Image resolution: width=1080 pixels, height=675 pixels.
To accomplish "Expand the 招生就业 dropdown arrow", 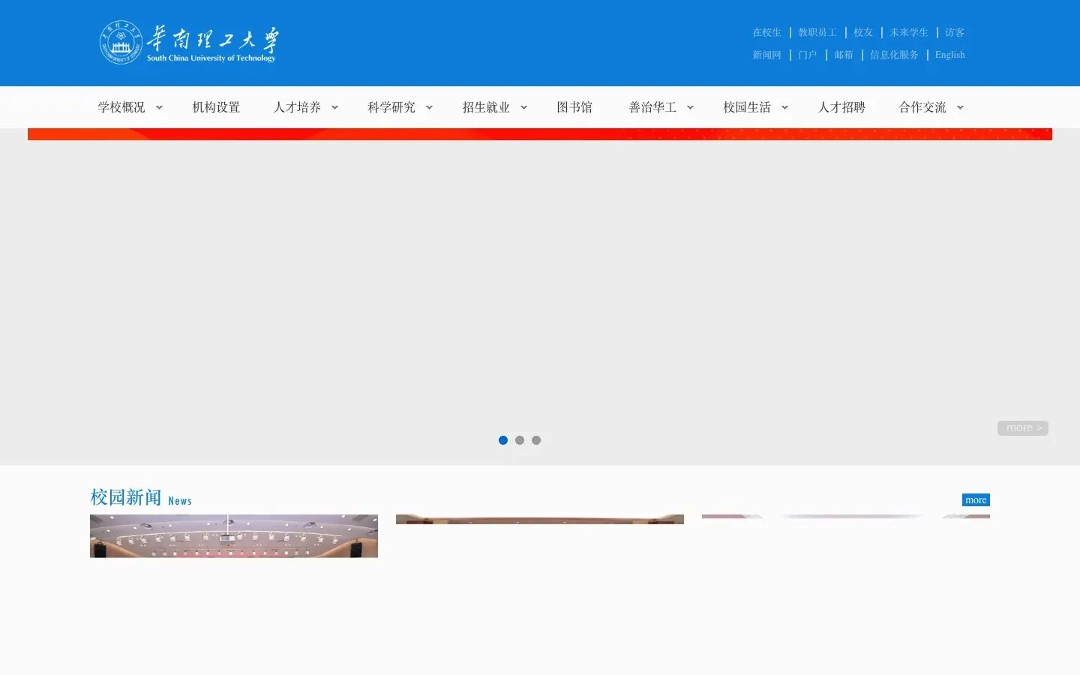I will pyautogui.click(x=523, y=107).
